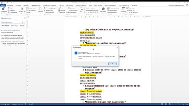Click the Redo icon in quick access toolbar
Viewport: 189px width, 106px height.
pos(11,3)
